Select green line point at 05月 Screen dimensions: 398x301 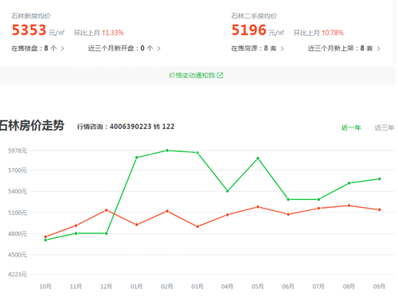258,158
